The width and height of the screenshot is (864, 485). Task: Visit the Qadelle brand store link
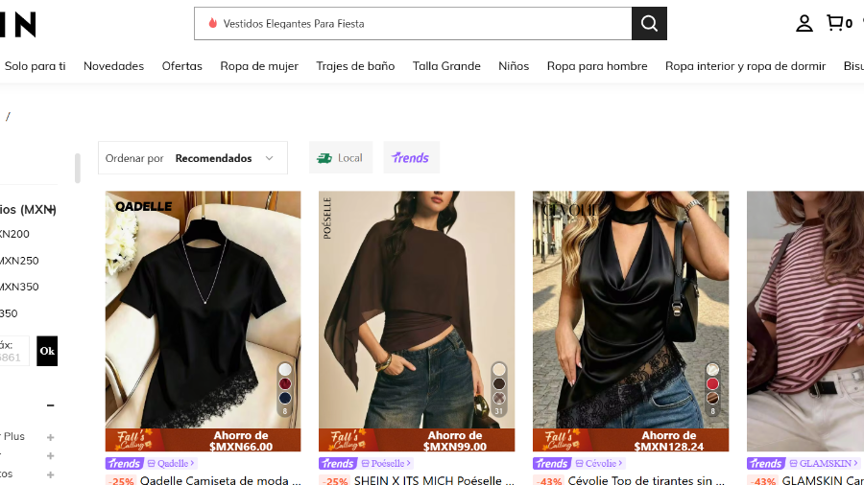(x=171, y=464)
